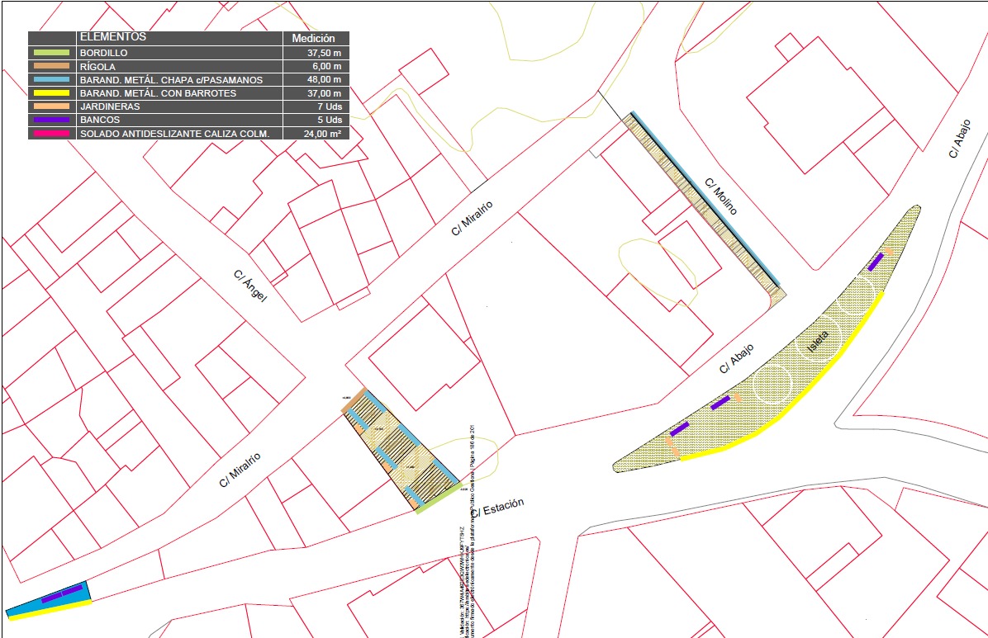988x638 pixels.
Task: Click the 6,00 m measurement value
Action: point(327,66)
